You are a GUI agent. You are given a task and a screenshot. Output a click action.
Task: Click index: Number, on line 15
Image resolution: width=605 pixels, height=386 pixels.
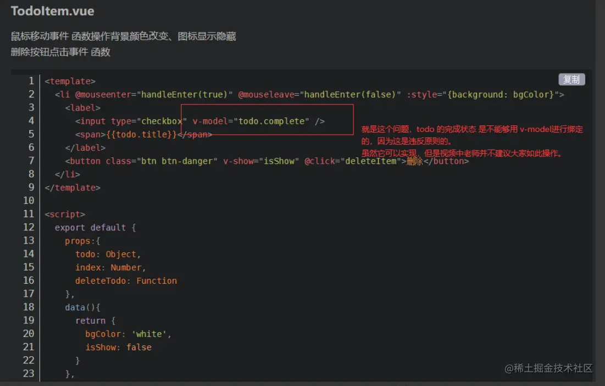click(110, 267)
